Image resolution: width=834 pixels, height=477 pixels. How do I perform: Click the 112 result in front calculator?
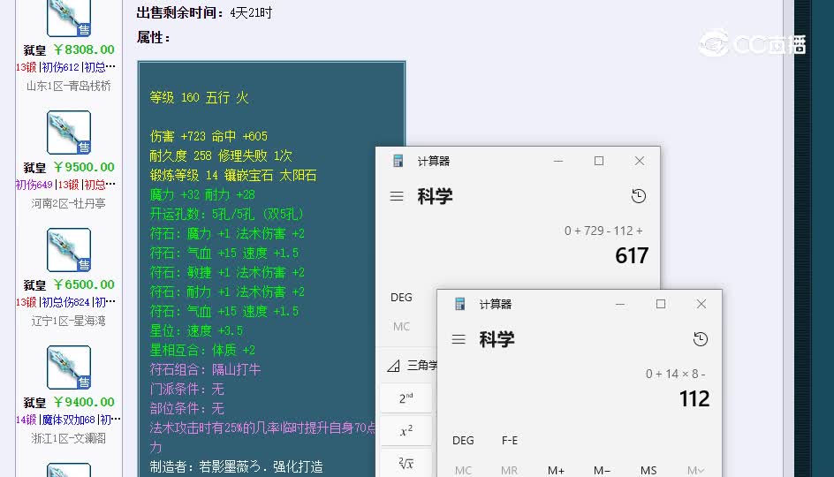pos(694,399)
